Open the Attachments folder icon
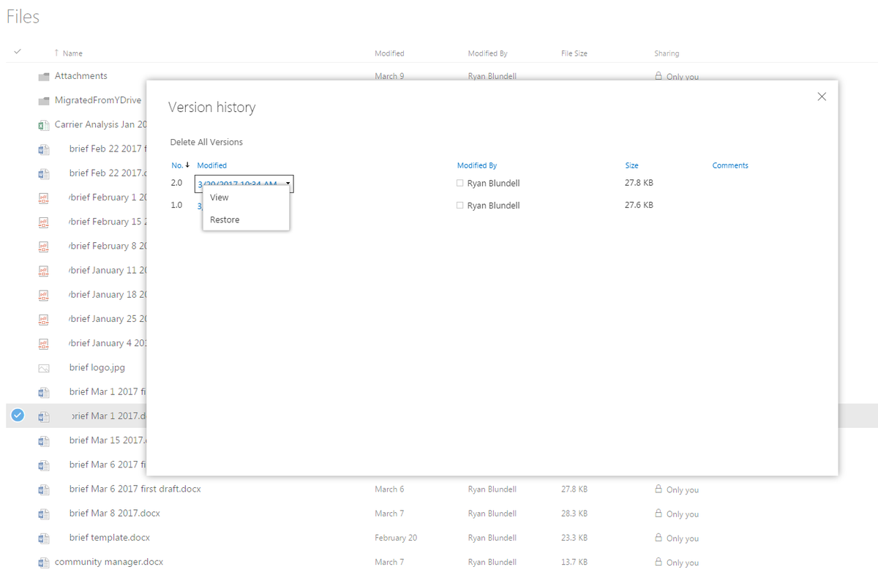Viewport: 878px width, 575px height. coord(42,75)
